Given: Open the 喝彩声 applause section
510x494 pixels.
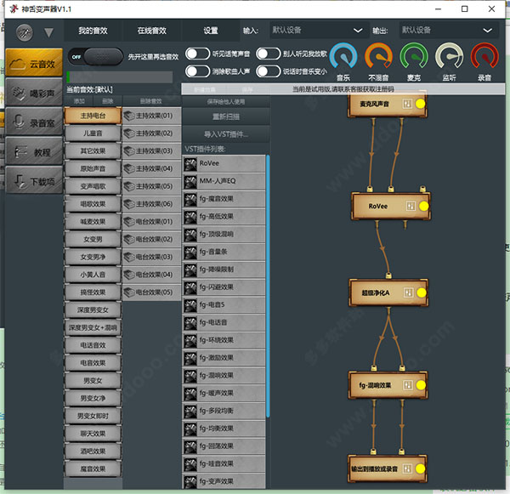Looking at the screenshot, I should pos(34,93).
